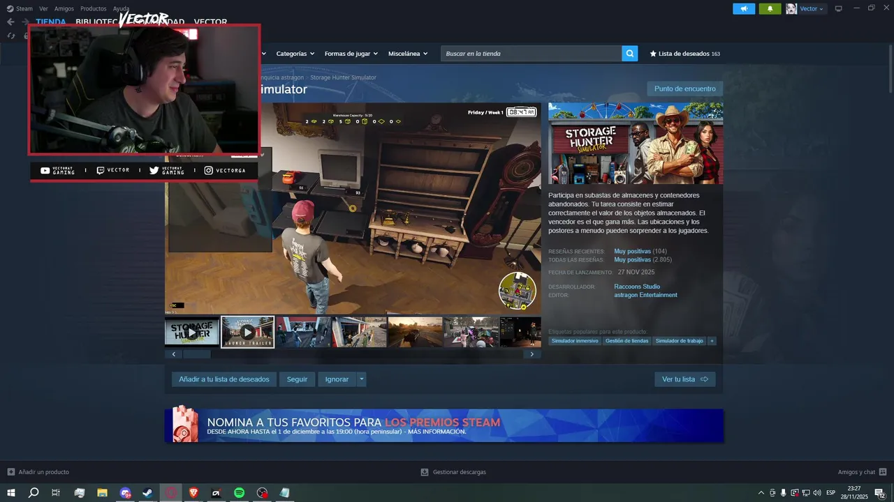Open Windows taskbar search

(x=33, y=493)
